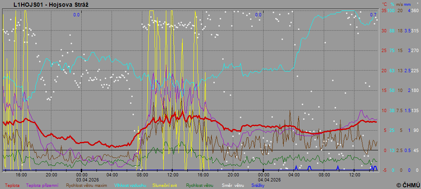
Task: Click the Teplota legend label
Action: 12,185
